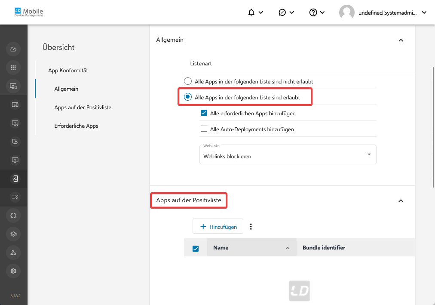Jump to Erforderliche Apps nav item
This screenshot has height=305, width=435.
pyautogui.click(x=76, y=126)
